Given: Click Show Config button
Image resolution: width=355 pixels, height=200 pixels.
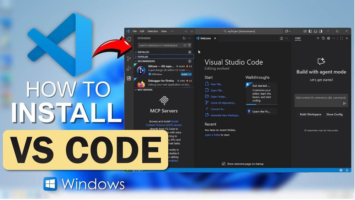Looking at the screenshot, I should click(334, 114).
